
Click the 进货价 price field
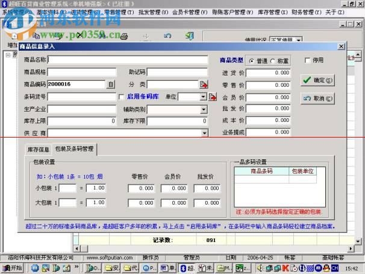pos(268,73)
